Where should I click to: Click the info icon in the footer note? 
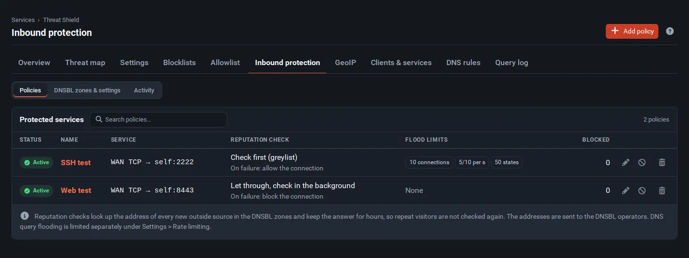pyautogui.click(x=25, y=216)
